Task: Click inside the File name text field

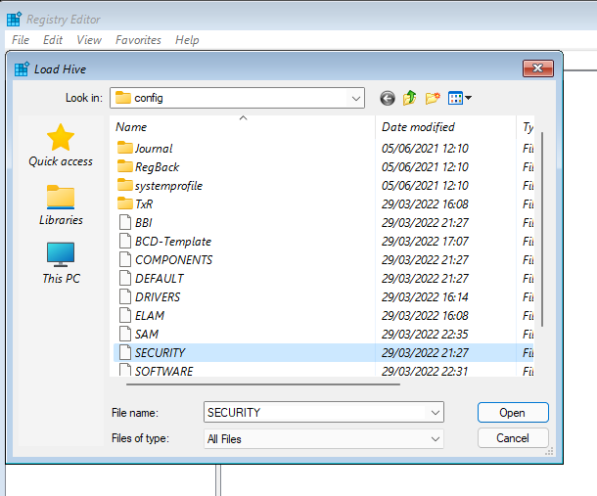Action: pyautogui.click(x=313, y=413)
